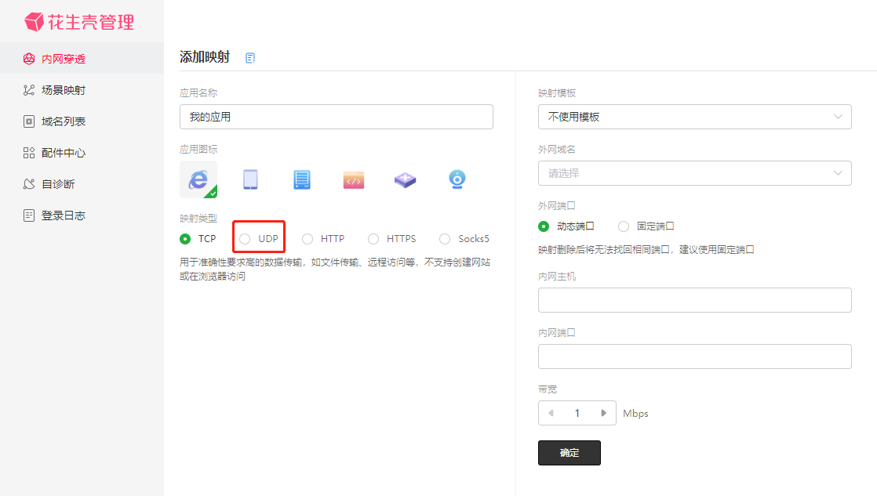Open the 映射模板 dropdown

click(x=695, y=117)
